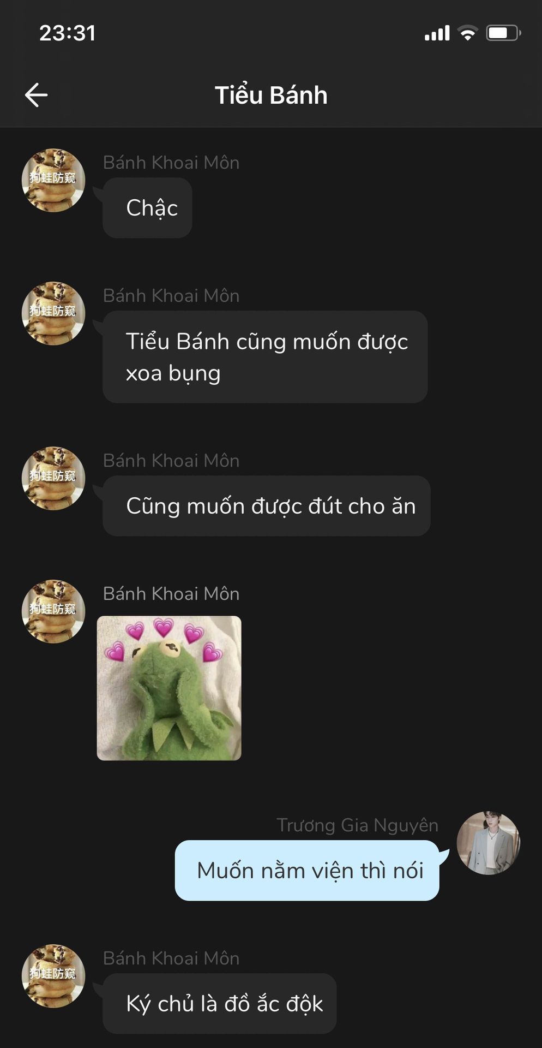542x1048 pixels.
Task: Tap the cellular signal bars icon
Action: (x=437, y=33)
